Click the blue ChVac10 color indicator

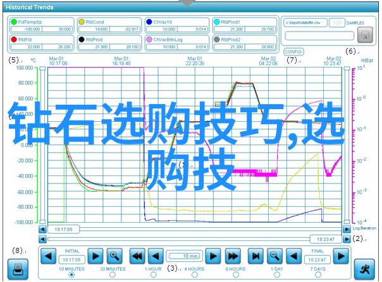pyautogui.click(x=149, y=22)
